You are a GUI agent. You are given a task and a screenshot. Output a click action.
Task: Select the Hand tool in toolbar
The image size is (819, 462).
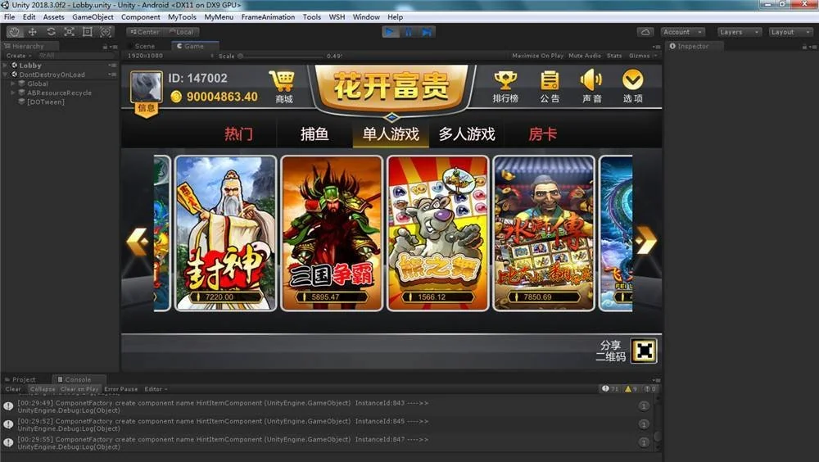(x=15, y=32)
